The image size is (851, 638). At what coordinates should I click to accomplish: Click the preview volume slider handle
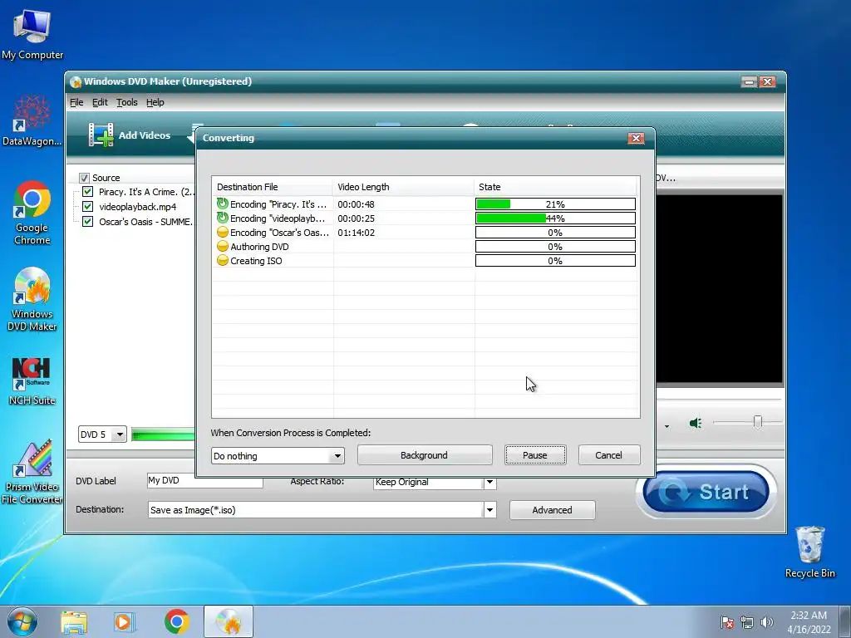tap(758, 421)
